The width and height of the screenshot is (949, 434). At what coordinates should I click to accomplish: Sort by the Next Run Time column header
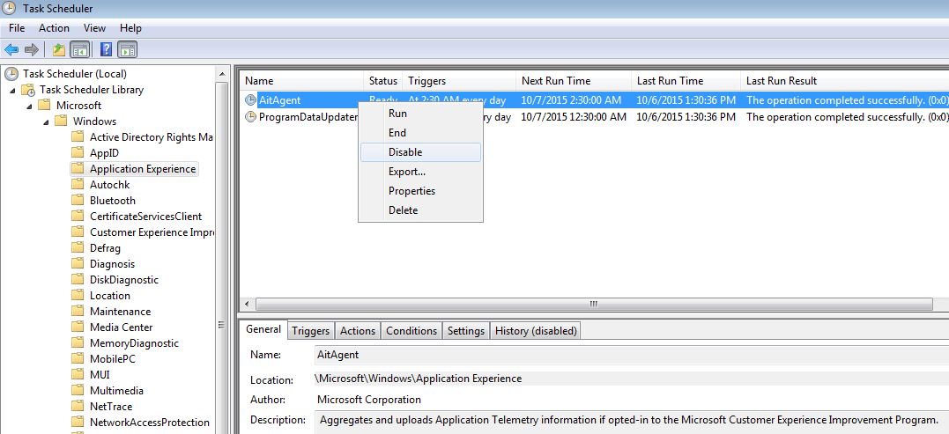point(573,80)
